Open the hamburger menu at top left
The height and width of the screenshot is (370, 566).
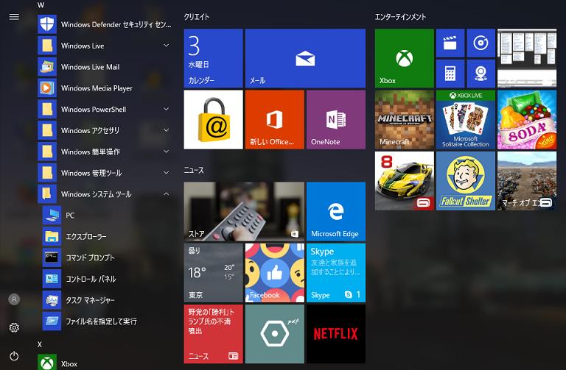pyautogui.click(x=14, y=17)
